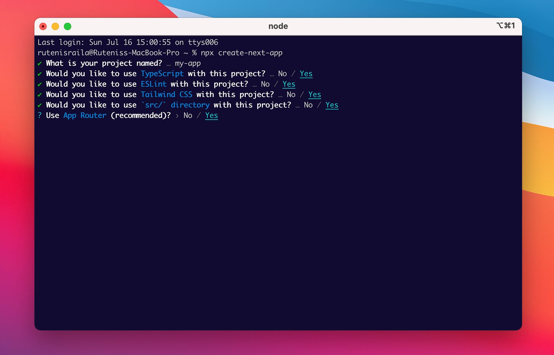Click the 'npx create-next-app' command text
Image resolution: width=554 pixels, height=355 pixels.
point(242,53)
